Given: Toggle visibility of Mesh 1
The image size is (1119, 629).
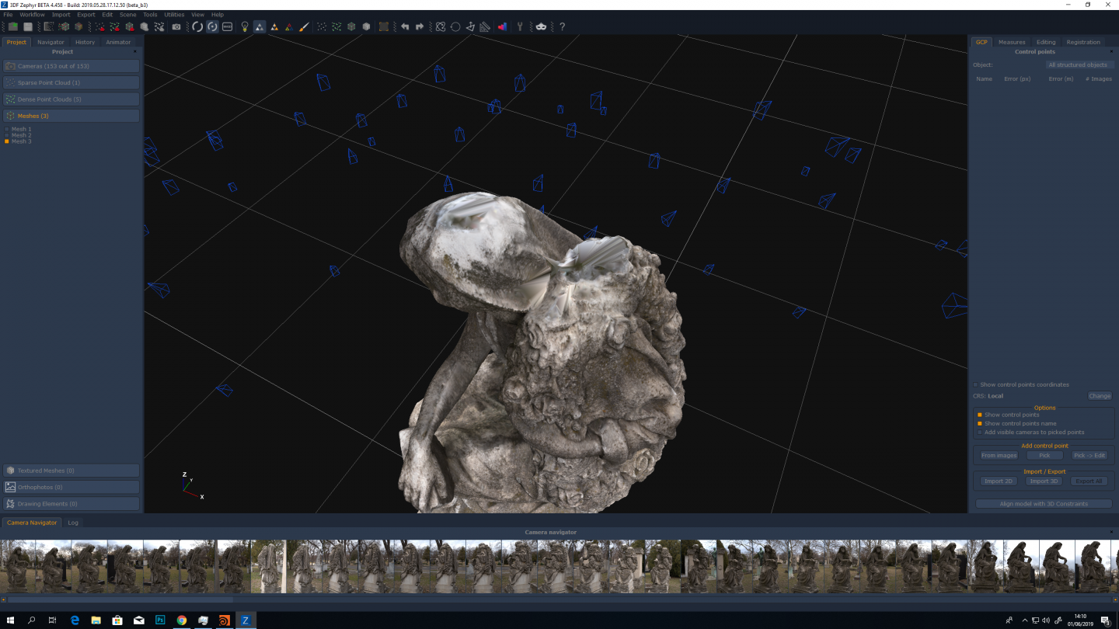Looking at the screenshot, I should (7, 129).
